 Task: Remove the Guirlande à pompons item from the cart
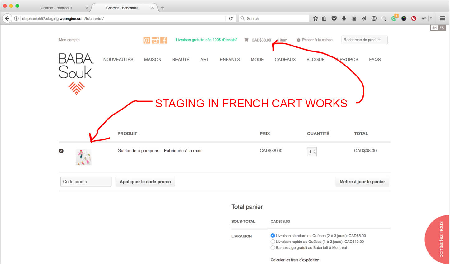click(x=61, y=151)
